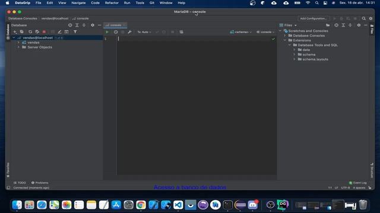The width and height of the screenshot is (380, 213).
Task: Click Select Opened File icon in Files panel
Action: click(336, 25)
